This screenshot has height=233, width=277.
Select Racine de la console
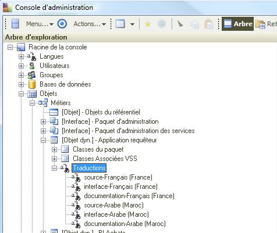pyautogui.click(x=58, y=47)
